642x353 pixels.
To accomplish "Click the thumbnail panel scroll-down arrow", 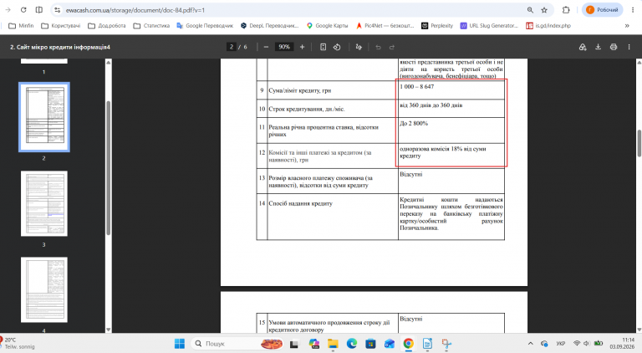I will coord(109,330).
